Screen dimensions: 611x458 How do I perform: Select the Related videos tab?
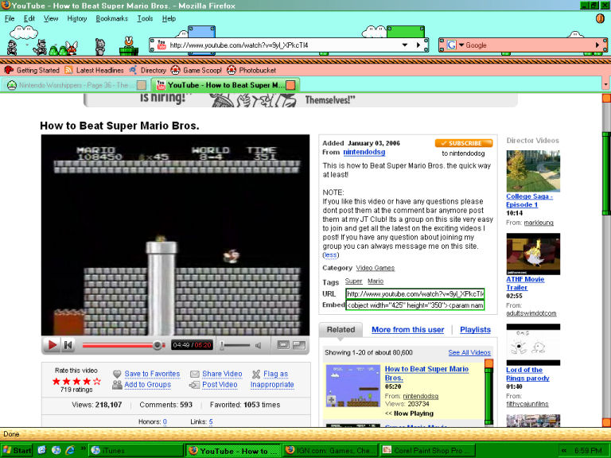(341, 330)
